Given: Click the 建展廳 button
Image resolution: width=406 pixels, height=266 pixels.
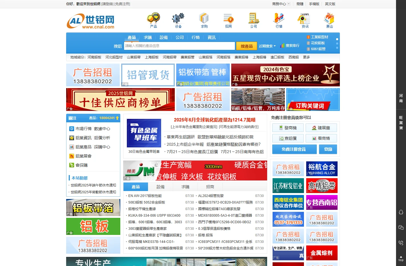Looking at the screenshot, I should [x=321, y=128].
